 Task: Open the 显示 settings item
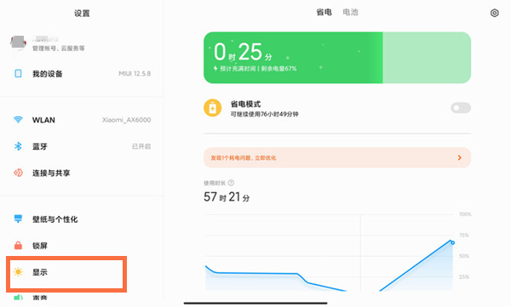(x=66, y=274)
